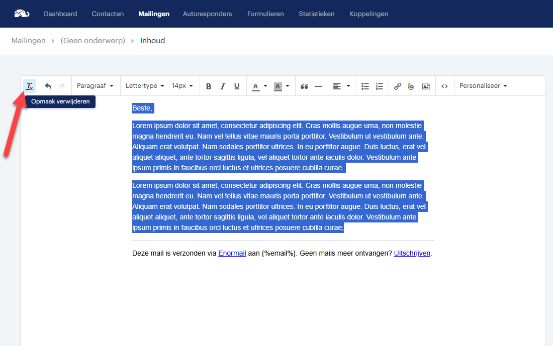This screenshot has width=553, height=346.
Task: Insert a button with the hand pointer icon
Action: [x=411, y=86]
